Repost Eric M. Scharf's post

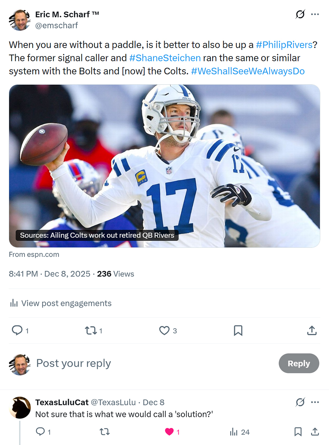pyautogui.click(x=91, y=330)
